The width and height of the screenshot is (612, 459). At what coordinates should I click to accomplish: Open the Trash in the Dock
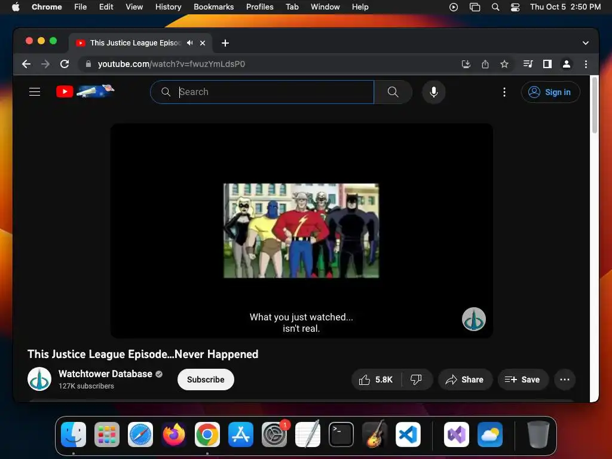(x=538, y=434)
